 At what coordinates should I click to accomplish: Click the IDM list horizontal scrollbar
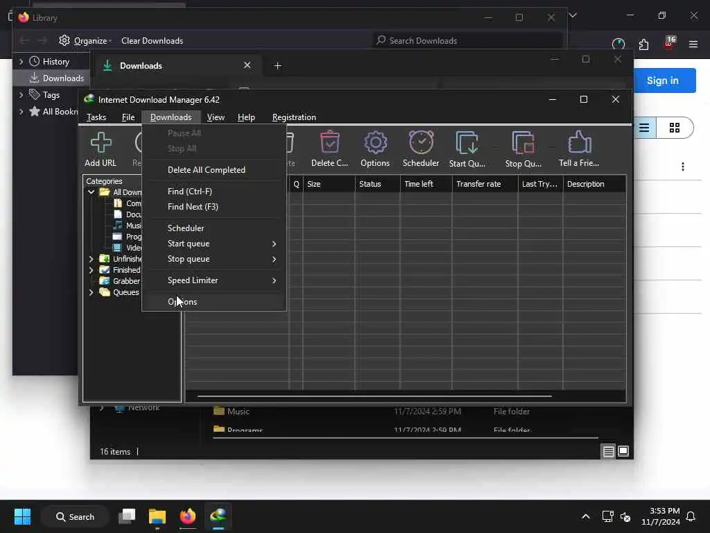(x=374, y=396)
